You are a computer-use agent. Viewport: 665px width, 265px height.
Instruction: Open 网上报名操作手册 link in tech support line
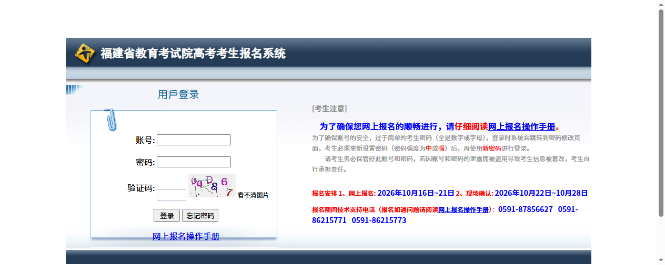click(464, 210)
